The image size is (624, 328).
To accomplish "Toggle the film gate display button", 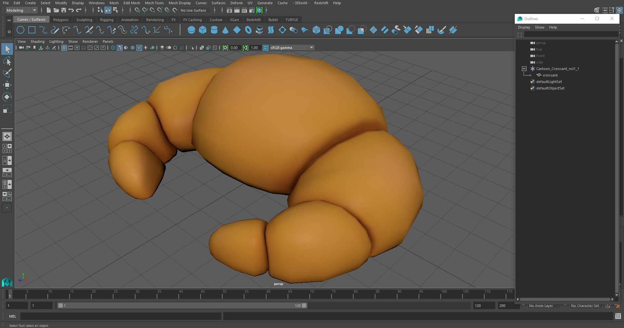I will pos(71,48).
